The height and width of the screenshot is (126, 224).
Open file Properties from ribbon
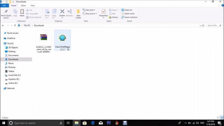[x=104, y=14]
